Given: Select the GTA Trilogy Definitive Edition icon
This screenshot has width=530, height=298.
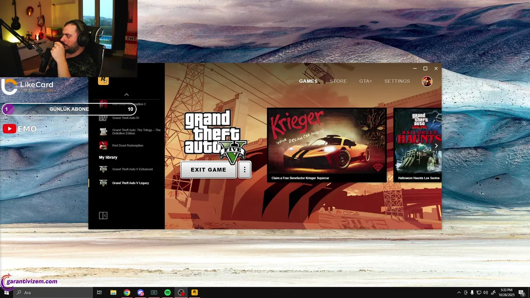Looking at the screenshot, I should [x=103, y=132].
